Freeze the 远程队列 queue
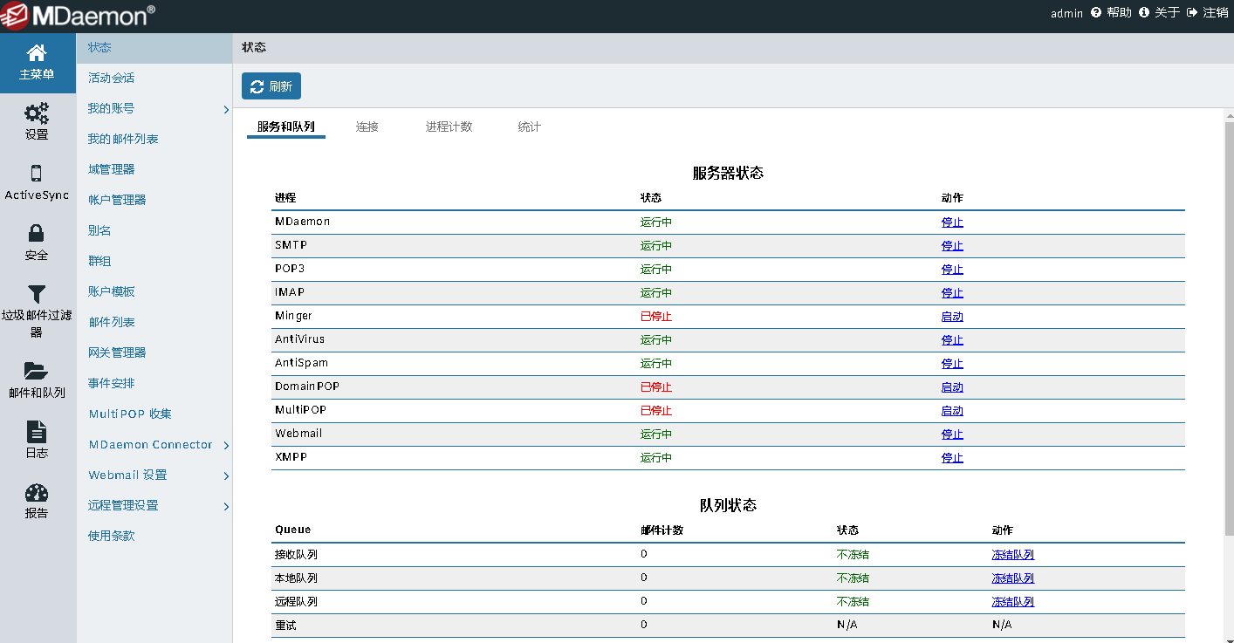The width and height of the screenshot is (1234, 643). (1013, 602)
